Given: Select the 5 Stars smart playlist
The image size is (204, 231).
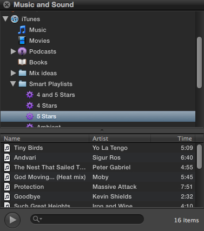Looking at the screenshot, I should click(47, 116).
